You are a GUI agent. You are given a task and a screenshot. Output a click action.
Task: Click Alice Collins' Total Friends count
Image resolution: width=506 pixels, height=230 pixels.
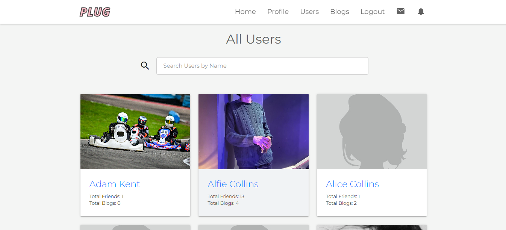tap(342, 196)
